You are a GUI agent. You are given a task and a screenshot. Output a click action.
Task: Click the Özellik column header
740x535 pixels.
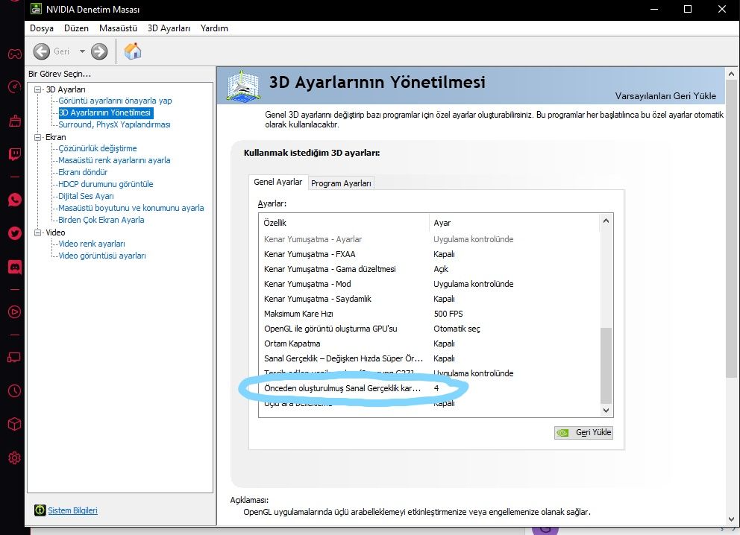[344, 223]
